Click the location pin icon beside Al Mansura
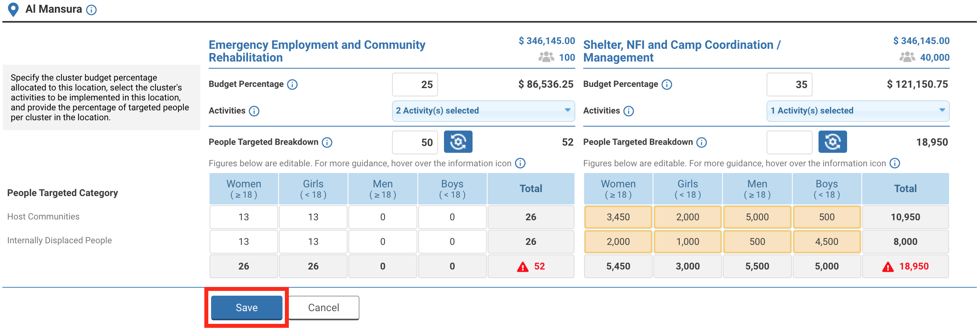This screenshot has width=980, height=331. [13, 10]
